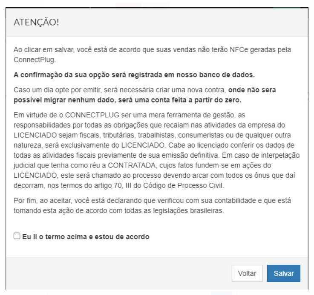
Task: Click the 'Salvar' button
Action: tap(284, 273)
